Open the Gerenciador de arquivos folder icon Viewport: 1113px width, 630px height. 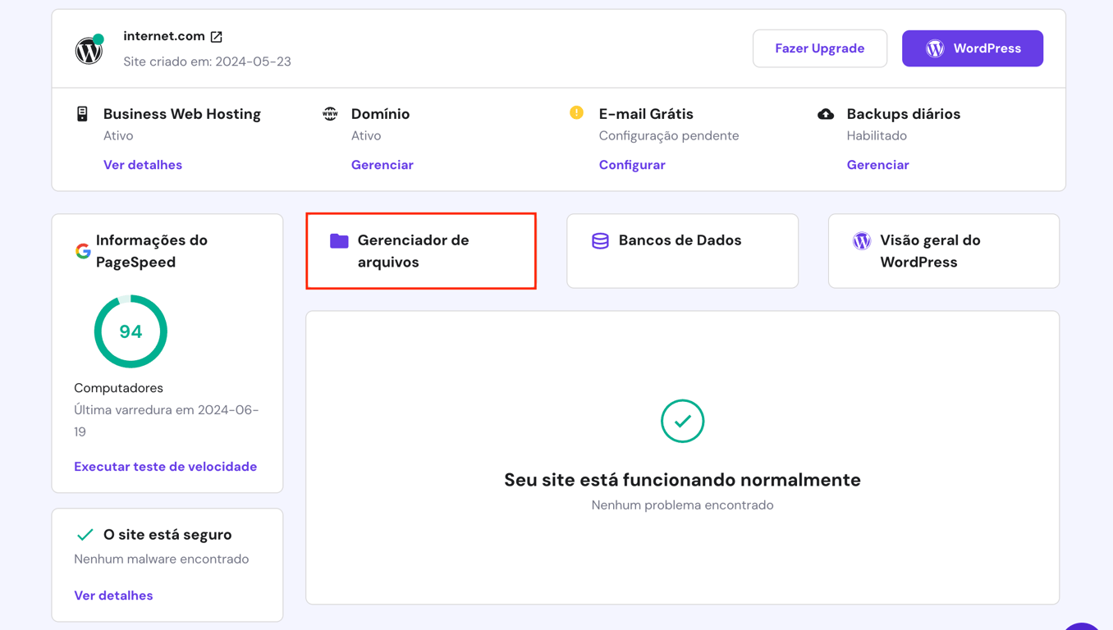coord(338,240)
